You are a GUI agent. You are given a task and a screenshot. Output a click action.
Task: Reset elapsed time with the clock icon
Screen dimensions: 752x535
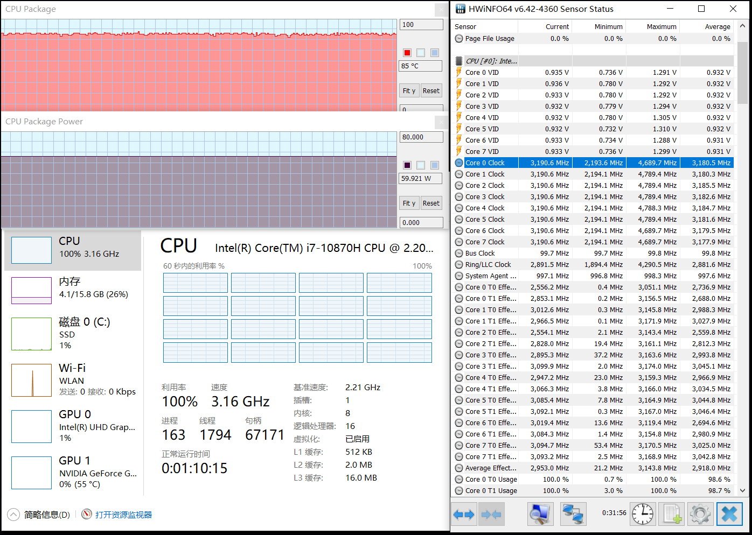[x=643, y=515]
